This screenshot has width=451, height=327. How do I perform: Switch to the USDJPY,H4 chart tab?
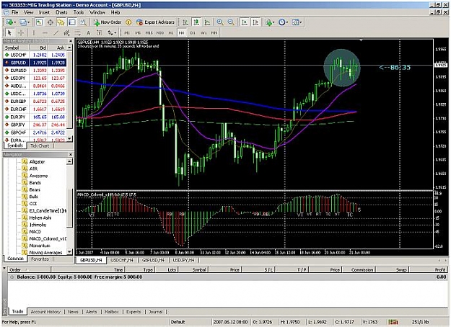[184, 260]
